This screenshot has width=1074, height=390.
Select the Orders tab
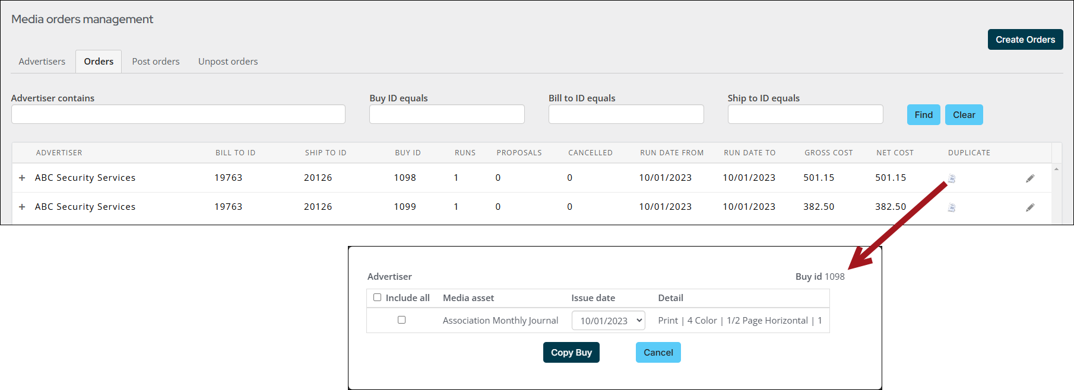(x=99, y=62)
